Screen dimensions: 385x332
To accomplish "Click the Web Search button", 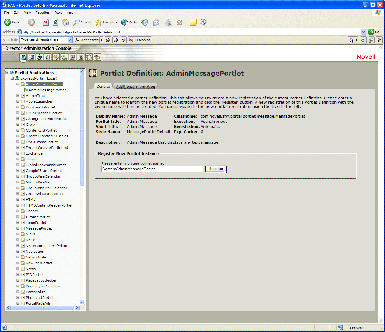I will tap(87, 40).
